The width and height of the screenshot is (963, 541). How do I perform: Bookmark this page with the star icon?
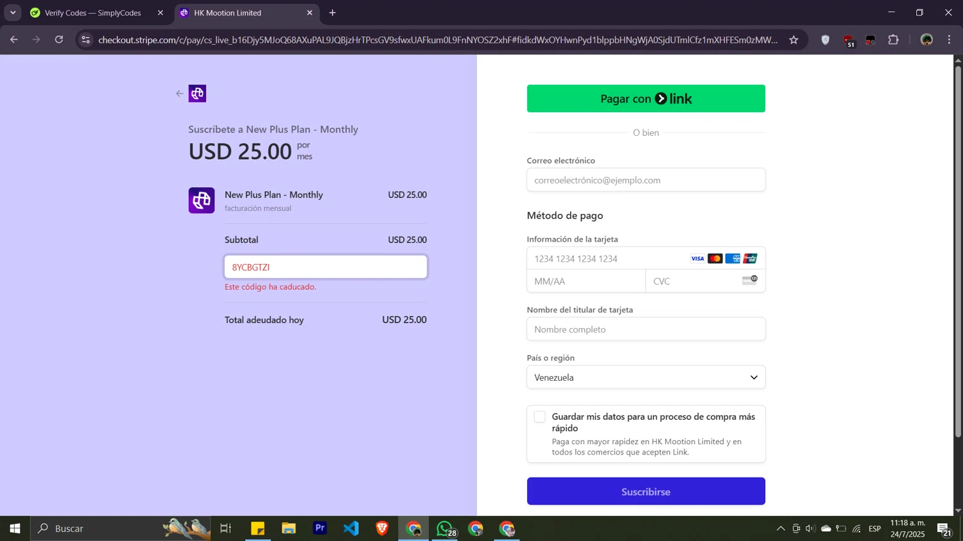pyautogui.click(x=794, y=40)
